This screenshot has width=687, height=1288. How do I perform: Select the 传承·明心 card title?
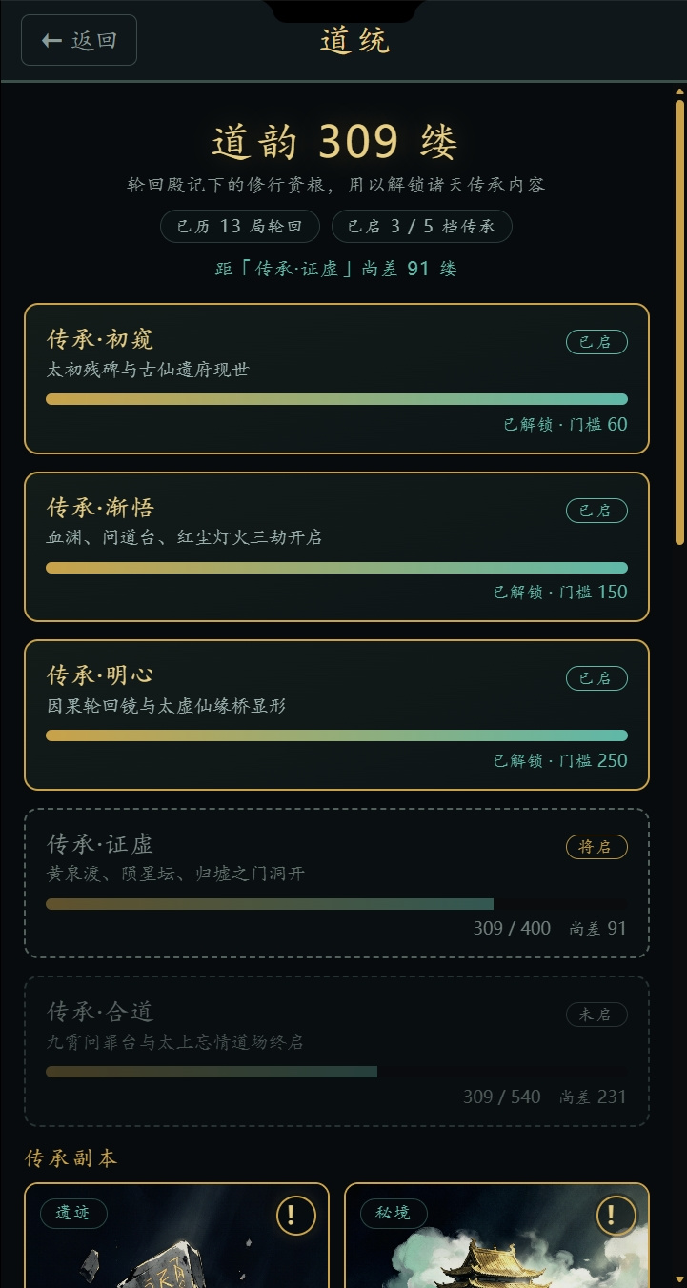(x=100, y=675)
